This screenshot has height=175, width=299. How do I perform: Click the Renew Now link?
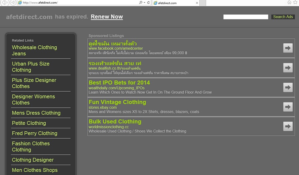(107, 17)
